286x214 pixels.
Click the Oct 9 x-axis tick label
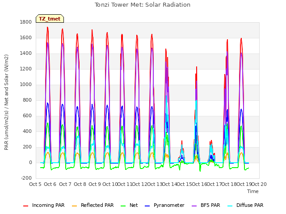pos(95,184)
